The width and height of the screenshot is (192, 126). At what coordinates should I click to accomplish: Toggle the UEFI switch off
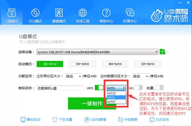tap(99, 88)
